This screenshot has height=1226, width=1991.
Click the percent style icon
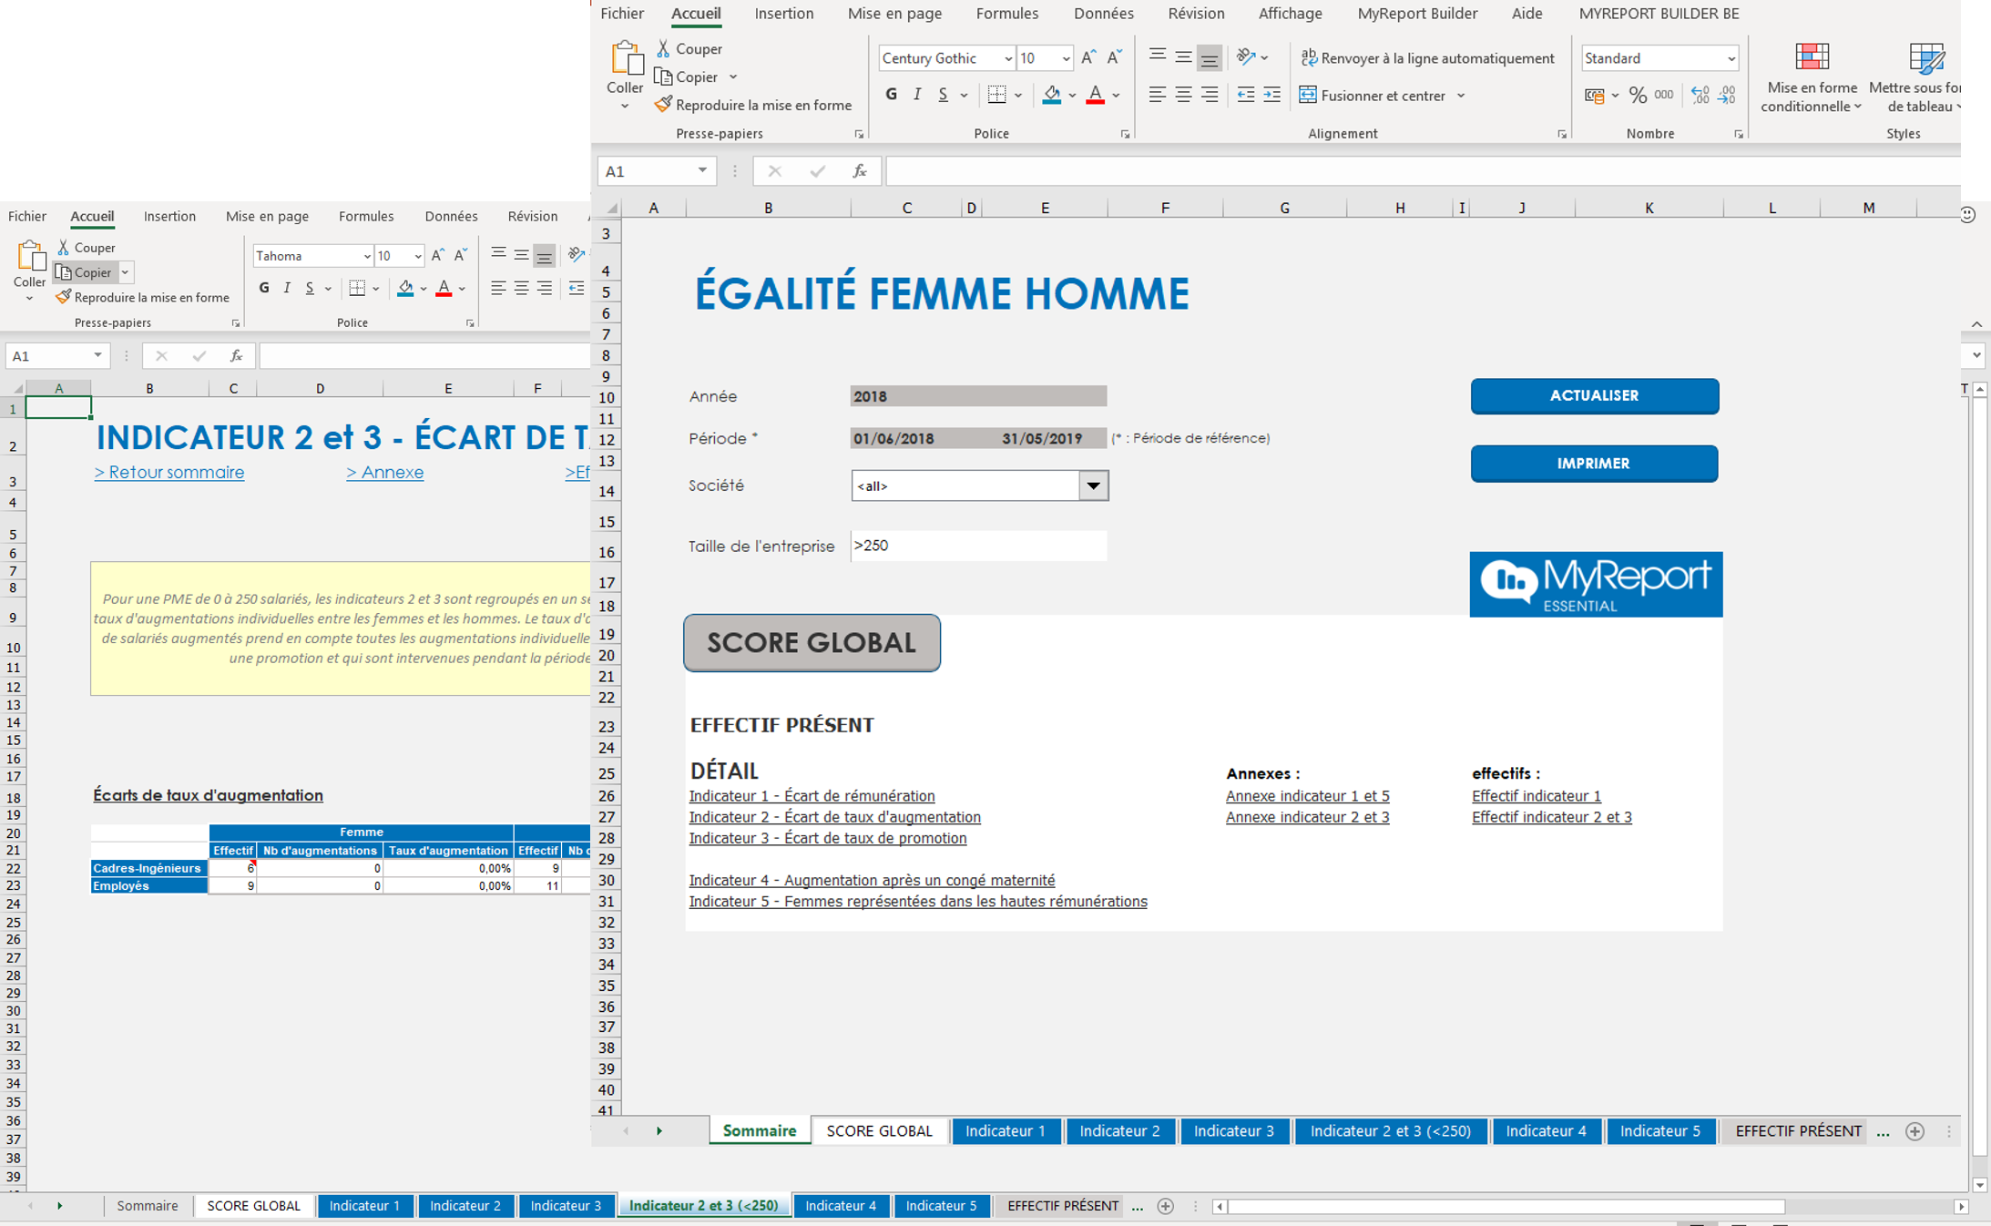coord(1638,95)
